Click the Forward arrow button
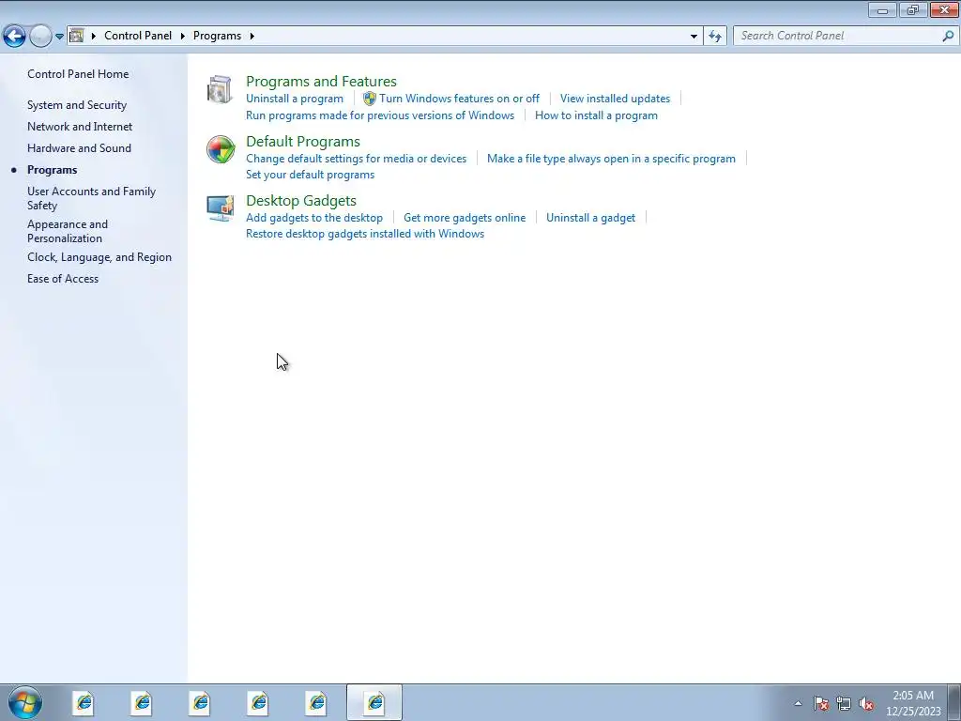 pyautogui.click(x=40, y=37)
